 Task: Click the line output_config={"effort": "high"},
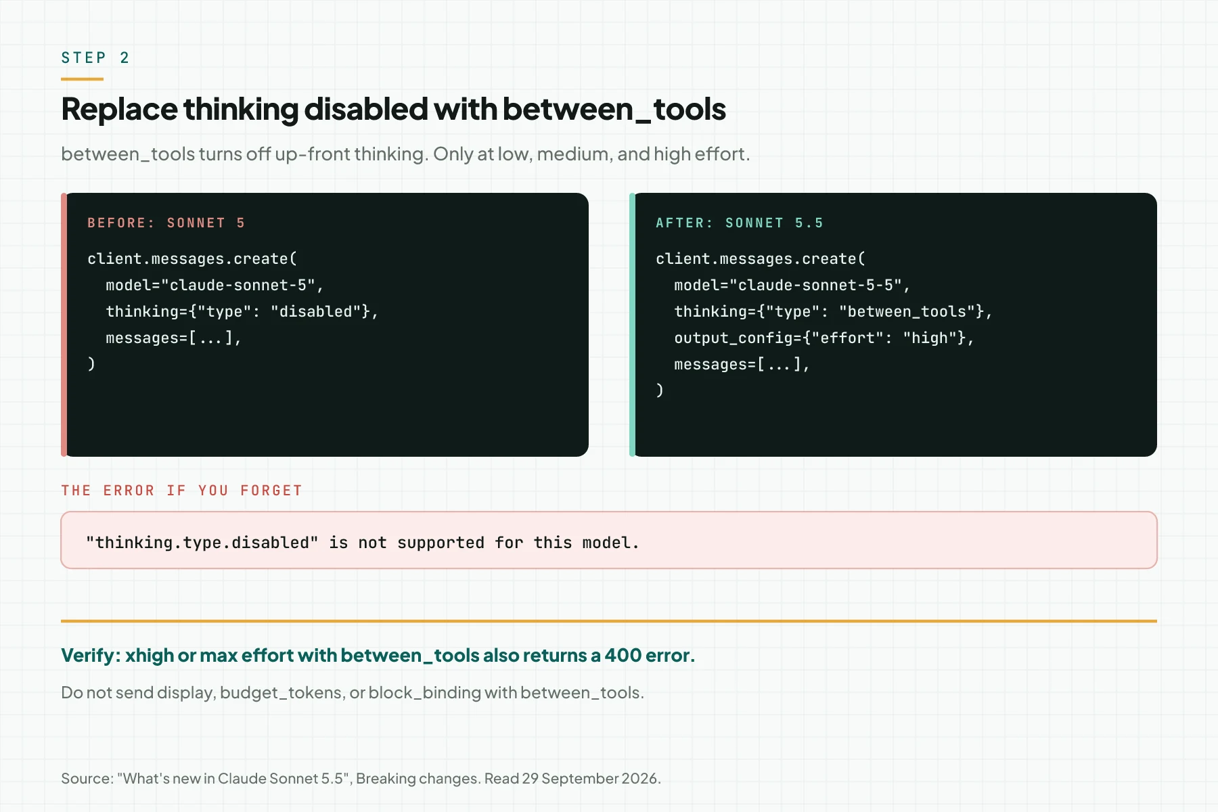824,338
